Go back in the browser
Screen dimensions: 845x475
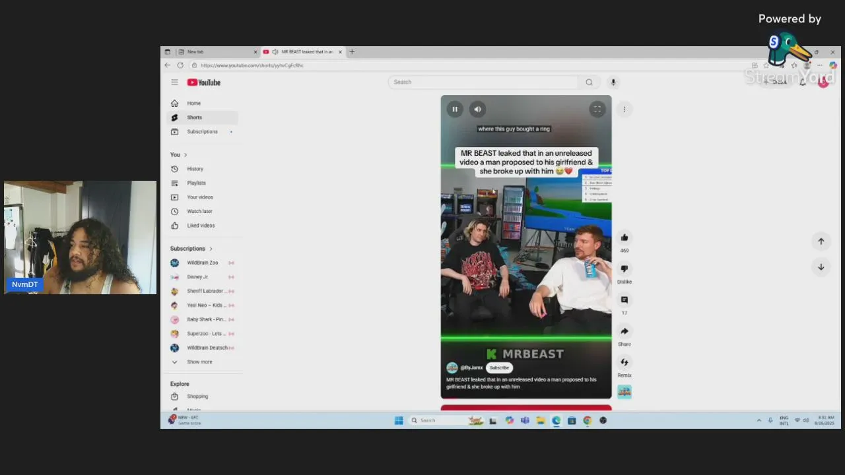tap(168, 65)
